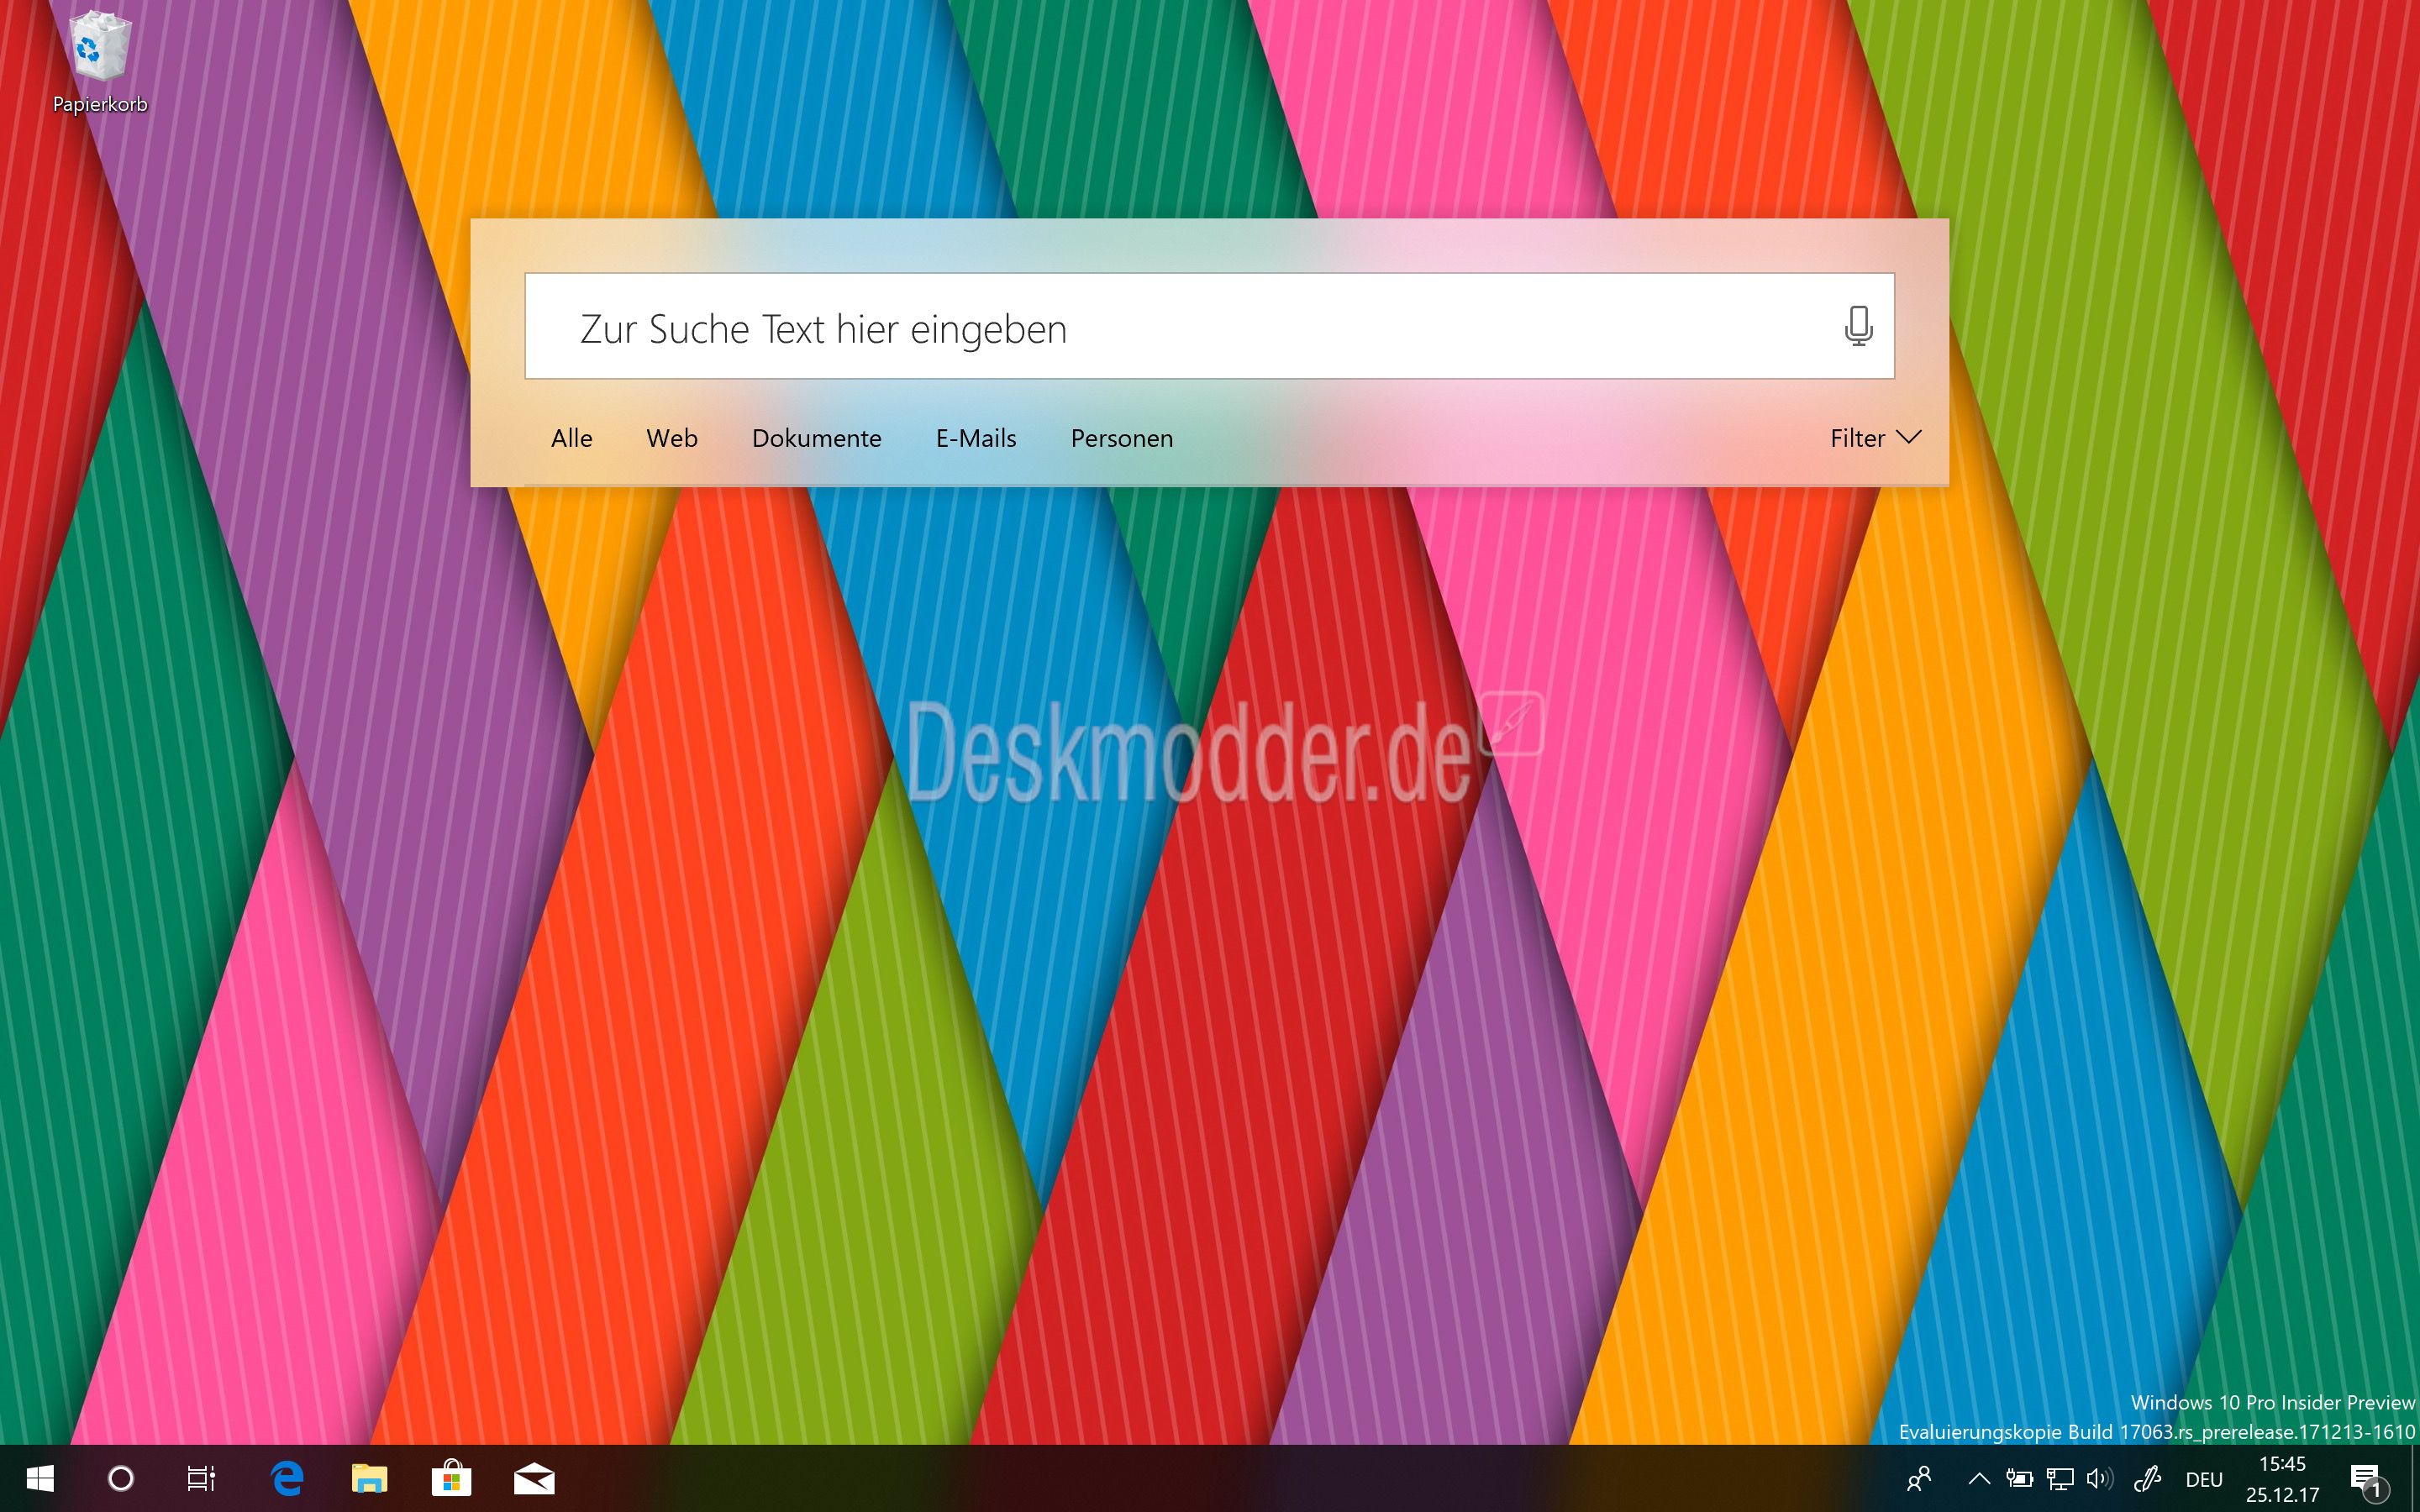Click the search text input field
2420x1512 pixels.
click(x=1209, y=326)
